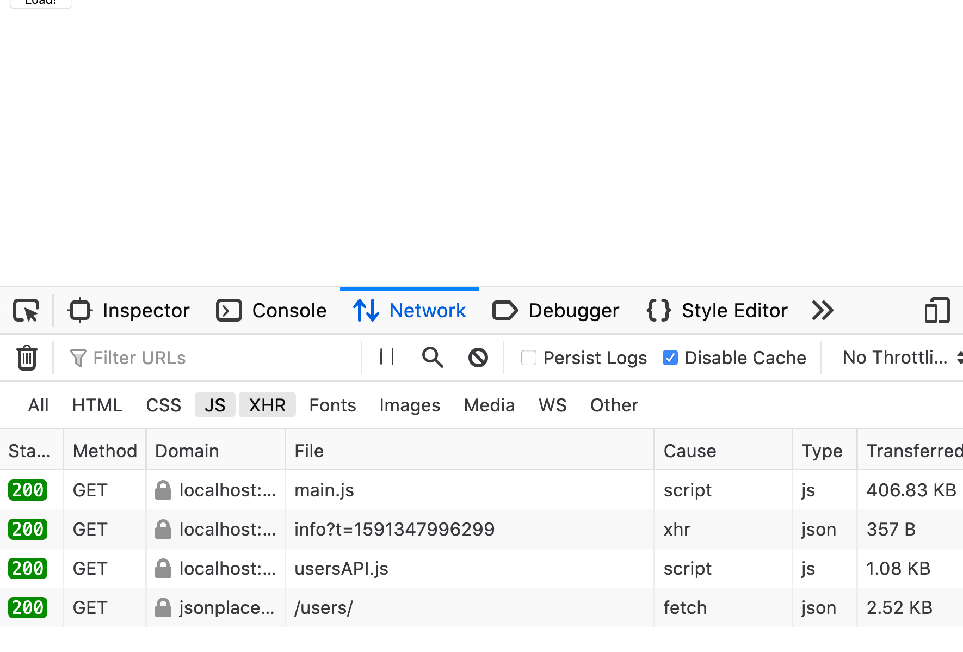Select the All filter button
Screen dimensions: 963x652
[39, 405]
